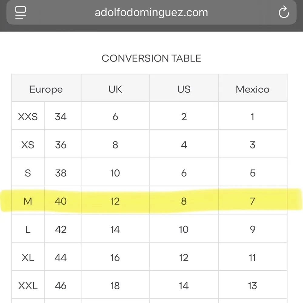Tap the highlighted M size cell

(x=28, y=201)
